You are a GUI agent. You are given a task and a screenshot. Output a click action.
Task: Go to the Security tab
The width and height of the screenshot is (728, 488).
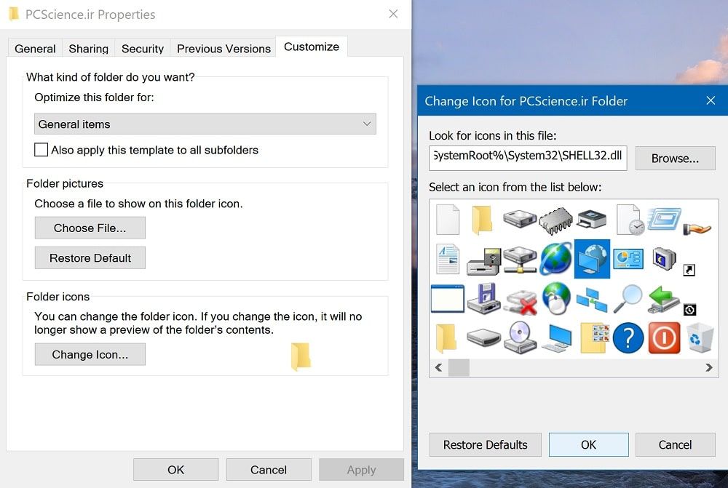(x=143, y=49)
